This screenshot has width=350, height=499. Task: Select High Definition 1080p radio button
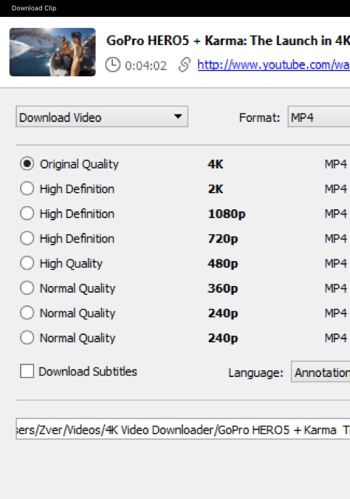(x=27, y=214)
